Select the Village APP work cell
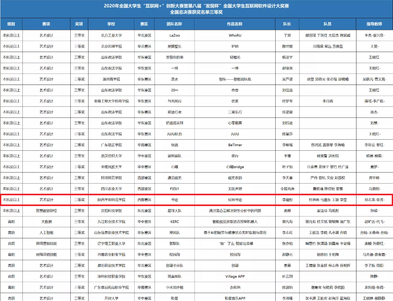Viewport: 393px width, 301px height. (x=235, y=276)
